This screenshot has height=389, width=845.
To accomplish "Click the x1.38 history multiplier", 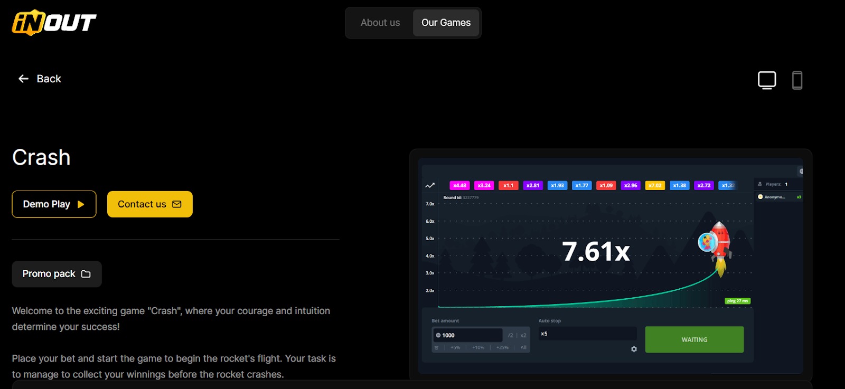I will point(680,185).
